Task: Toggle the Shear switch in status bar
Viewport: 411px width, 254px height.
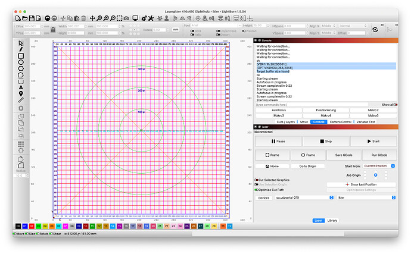Action: [x=51, y=234]
